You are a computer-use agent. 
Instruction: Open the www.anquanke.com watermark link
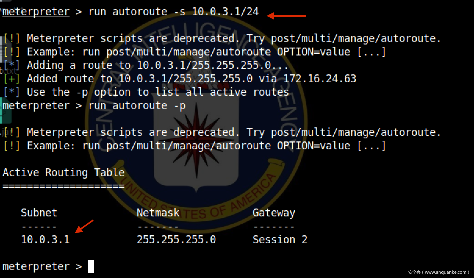point(439,272)
